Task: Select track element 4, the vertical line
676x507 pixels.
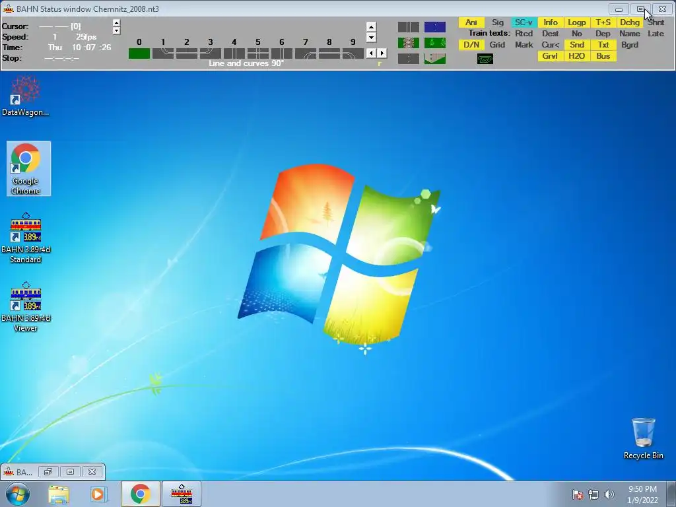Action: click(x=234, y=53)
